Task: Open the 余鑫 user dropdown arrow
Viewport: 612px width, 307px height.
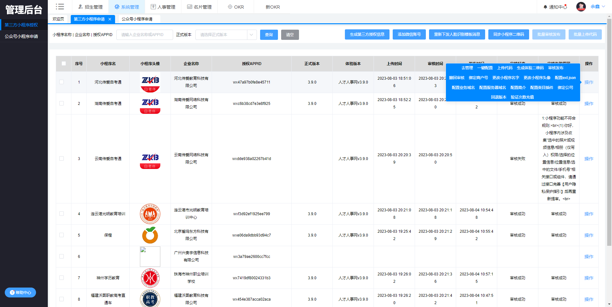Action: (603, 6)
